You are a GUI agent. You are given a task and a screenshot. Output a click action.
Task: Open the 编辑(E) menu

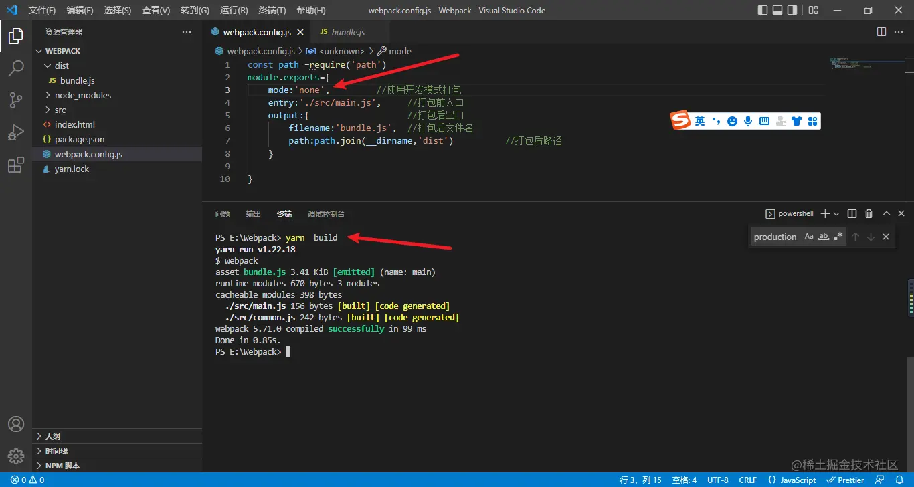pyautogui.click(x=80, y=10)
